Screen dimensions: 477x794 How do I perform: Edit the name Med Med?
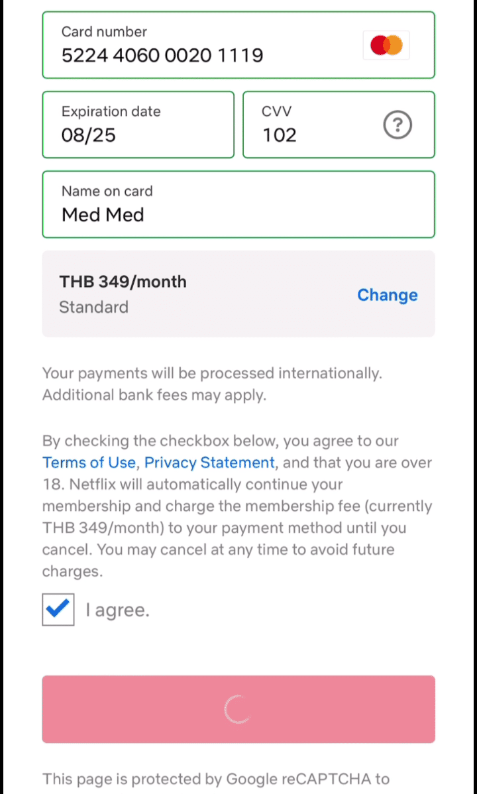[103, 215]
